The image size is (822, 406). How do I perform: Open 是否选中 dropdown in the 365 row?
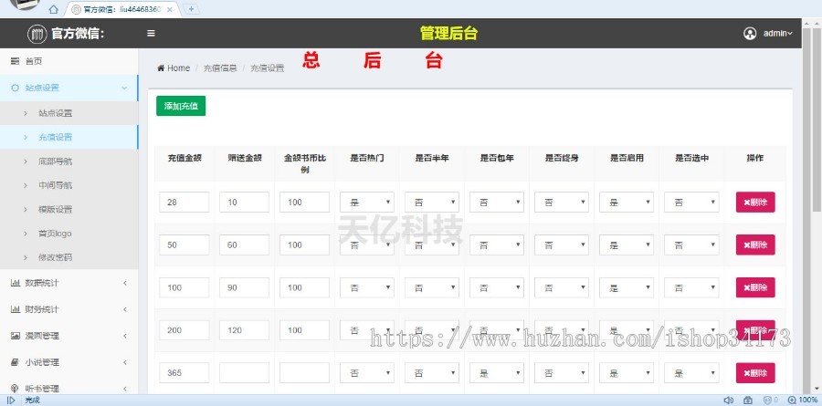click(691, 373)
